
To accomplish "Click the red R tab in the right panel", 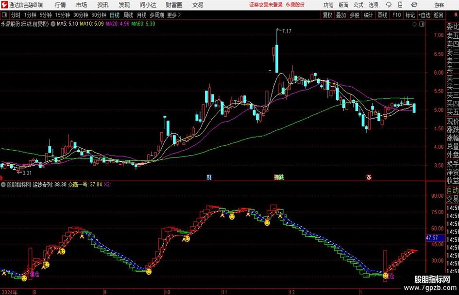I will click(456, 15).
